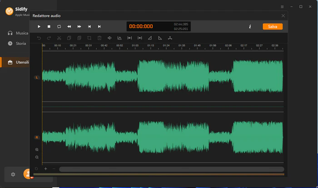The image size is (318, 188).
Task: Redo the last edit
Action: (x=49, y=38)
